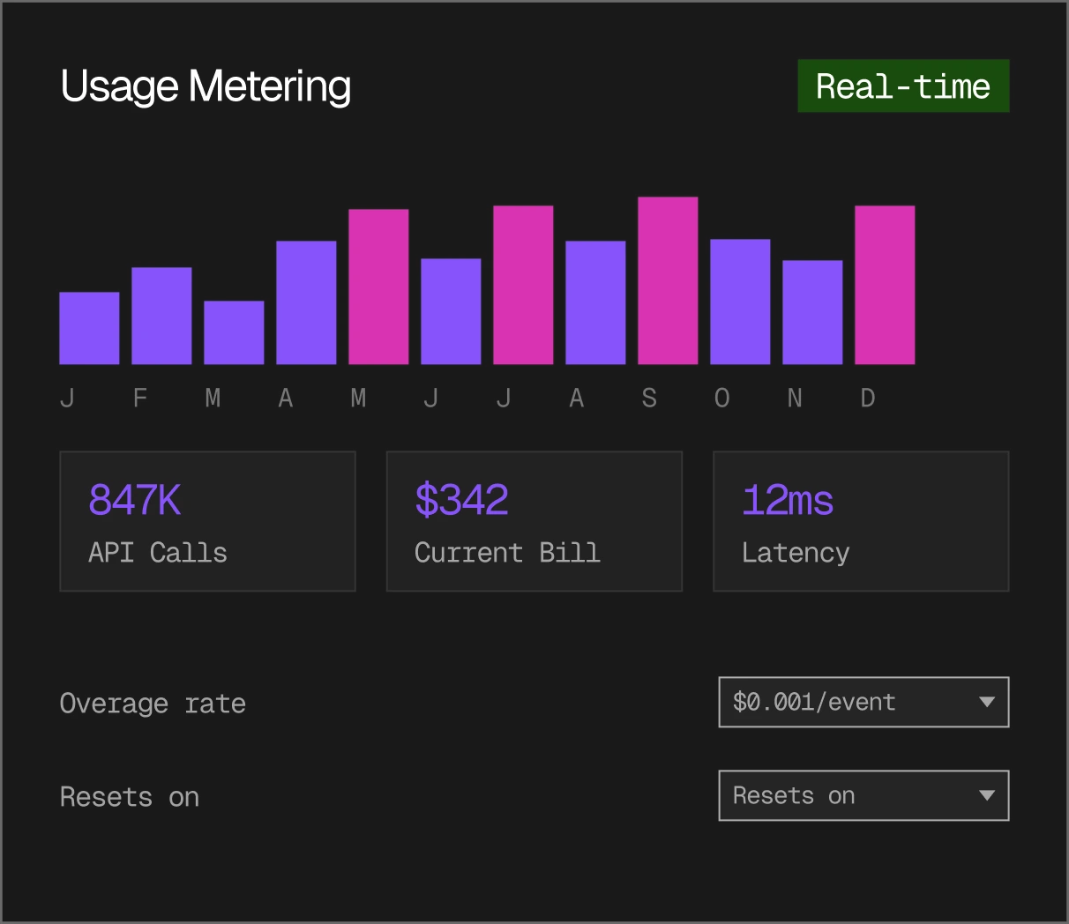Click the pink May usage bar
This screenshot has width=1069, height=924.
click(378, 287)
